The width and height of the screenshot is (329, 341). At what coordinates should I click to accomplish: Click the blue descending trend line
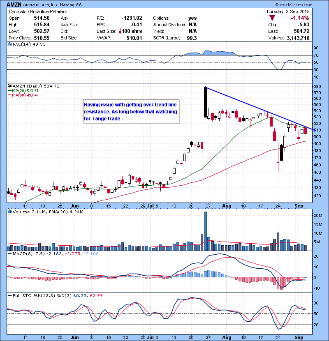coord(255,107)
